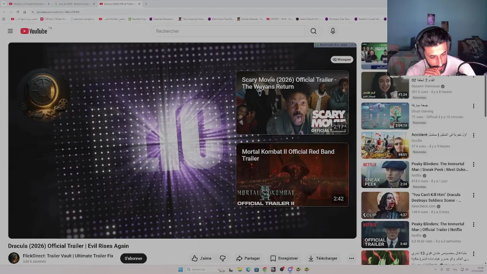
Task: Open Scary Movie (2026) Official Trailer card
Action: tap(292, 103)
